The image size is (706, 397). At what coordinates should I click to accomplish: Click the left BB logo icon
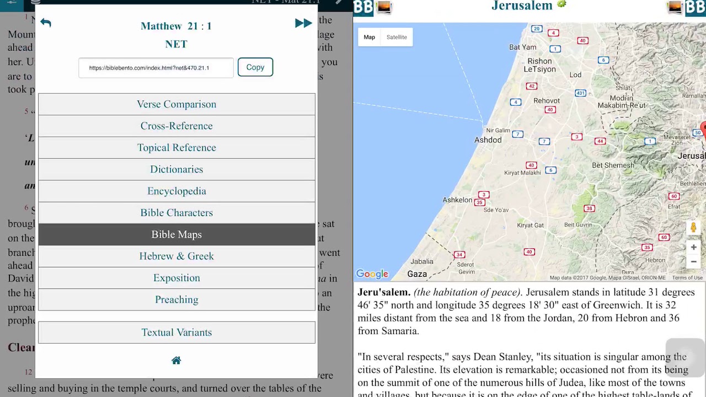coord(363,7)
